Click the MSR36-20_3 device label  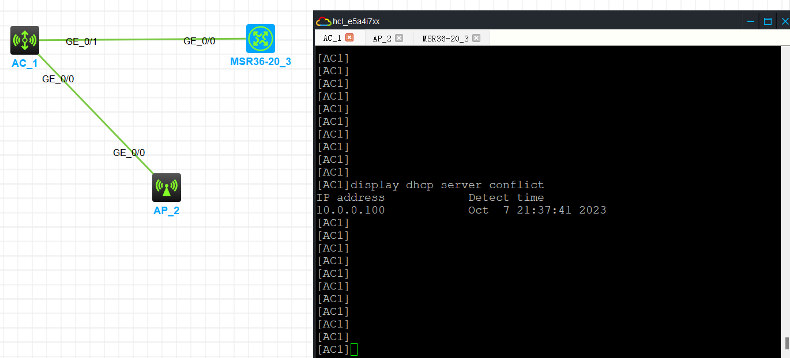(261, 62)
